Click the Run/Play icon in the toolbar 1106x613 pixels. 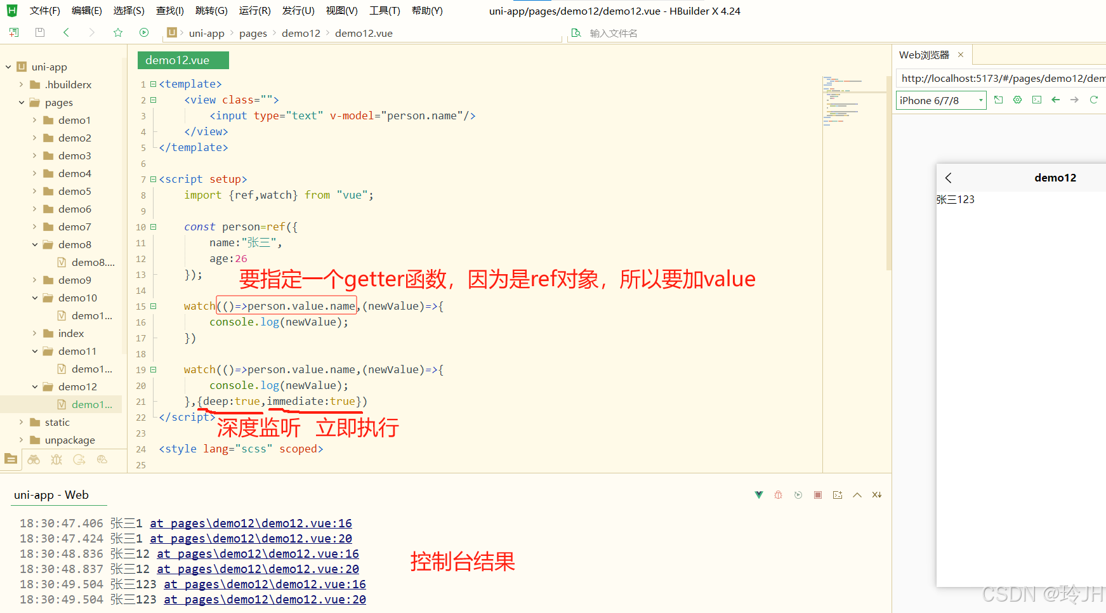pyautogui.click(x=144, y=32)
